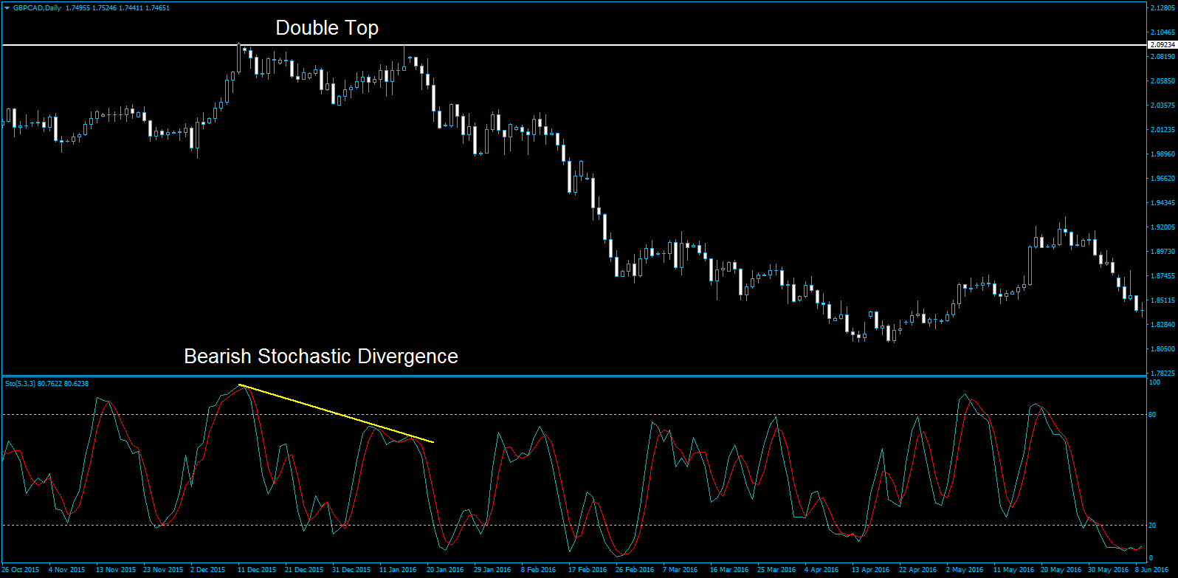Click the 2.09234 horizontal line price tag
Image resolution: width=1178 pixels, height=578 pixels.
(x=1162, y=45)
